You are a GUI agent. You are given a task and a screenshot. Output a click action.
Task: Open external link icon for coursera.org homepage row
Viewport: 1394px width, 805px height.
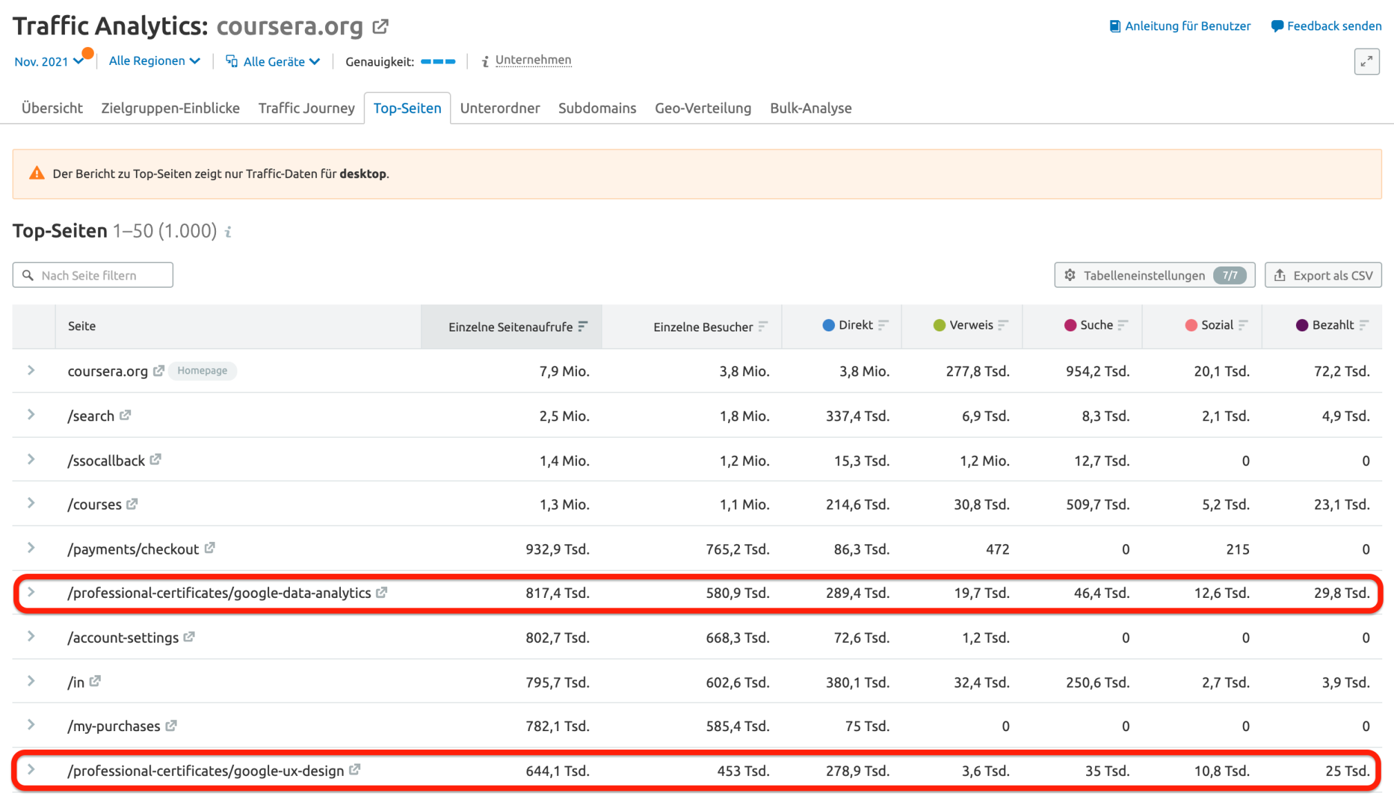(x=159, y=371)
